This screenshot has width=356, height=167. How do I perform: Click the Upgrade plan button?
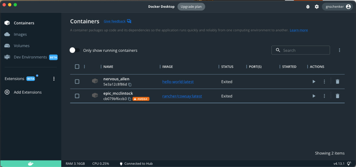coord(191,6)
